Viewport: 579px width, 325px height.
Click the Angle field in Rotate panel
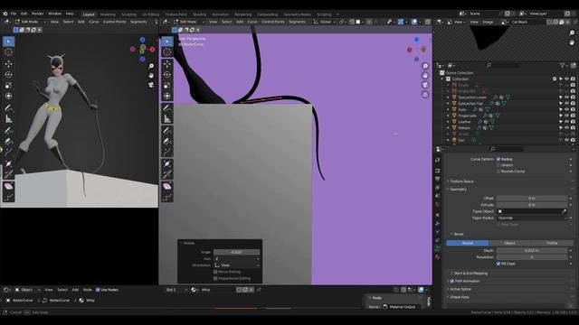[236, 253]
